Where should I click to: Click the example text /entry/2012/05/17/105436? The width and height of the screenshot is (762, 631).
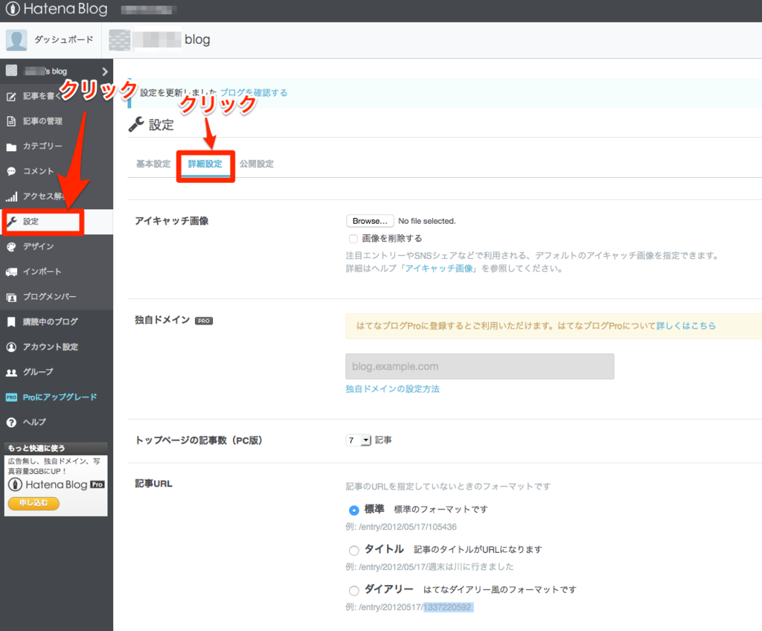[408, 527]
